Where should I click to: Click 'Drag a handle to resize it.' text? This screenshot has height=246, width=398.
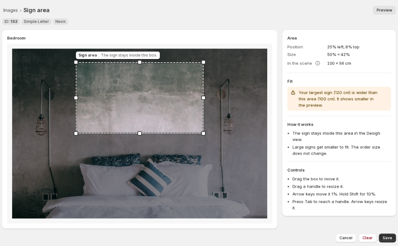point(318,187)
